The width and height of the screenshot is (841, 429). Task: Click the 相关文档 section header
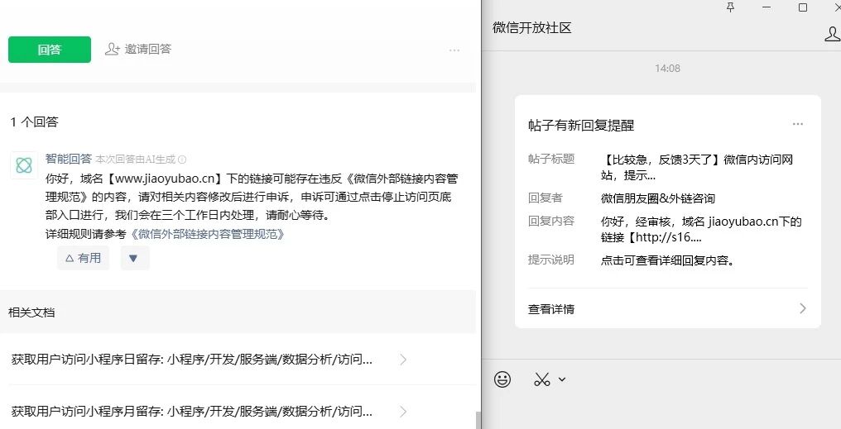(31, 312)
